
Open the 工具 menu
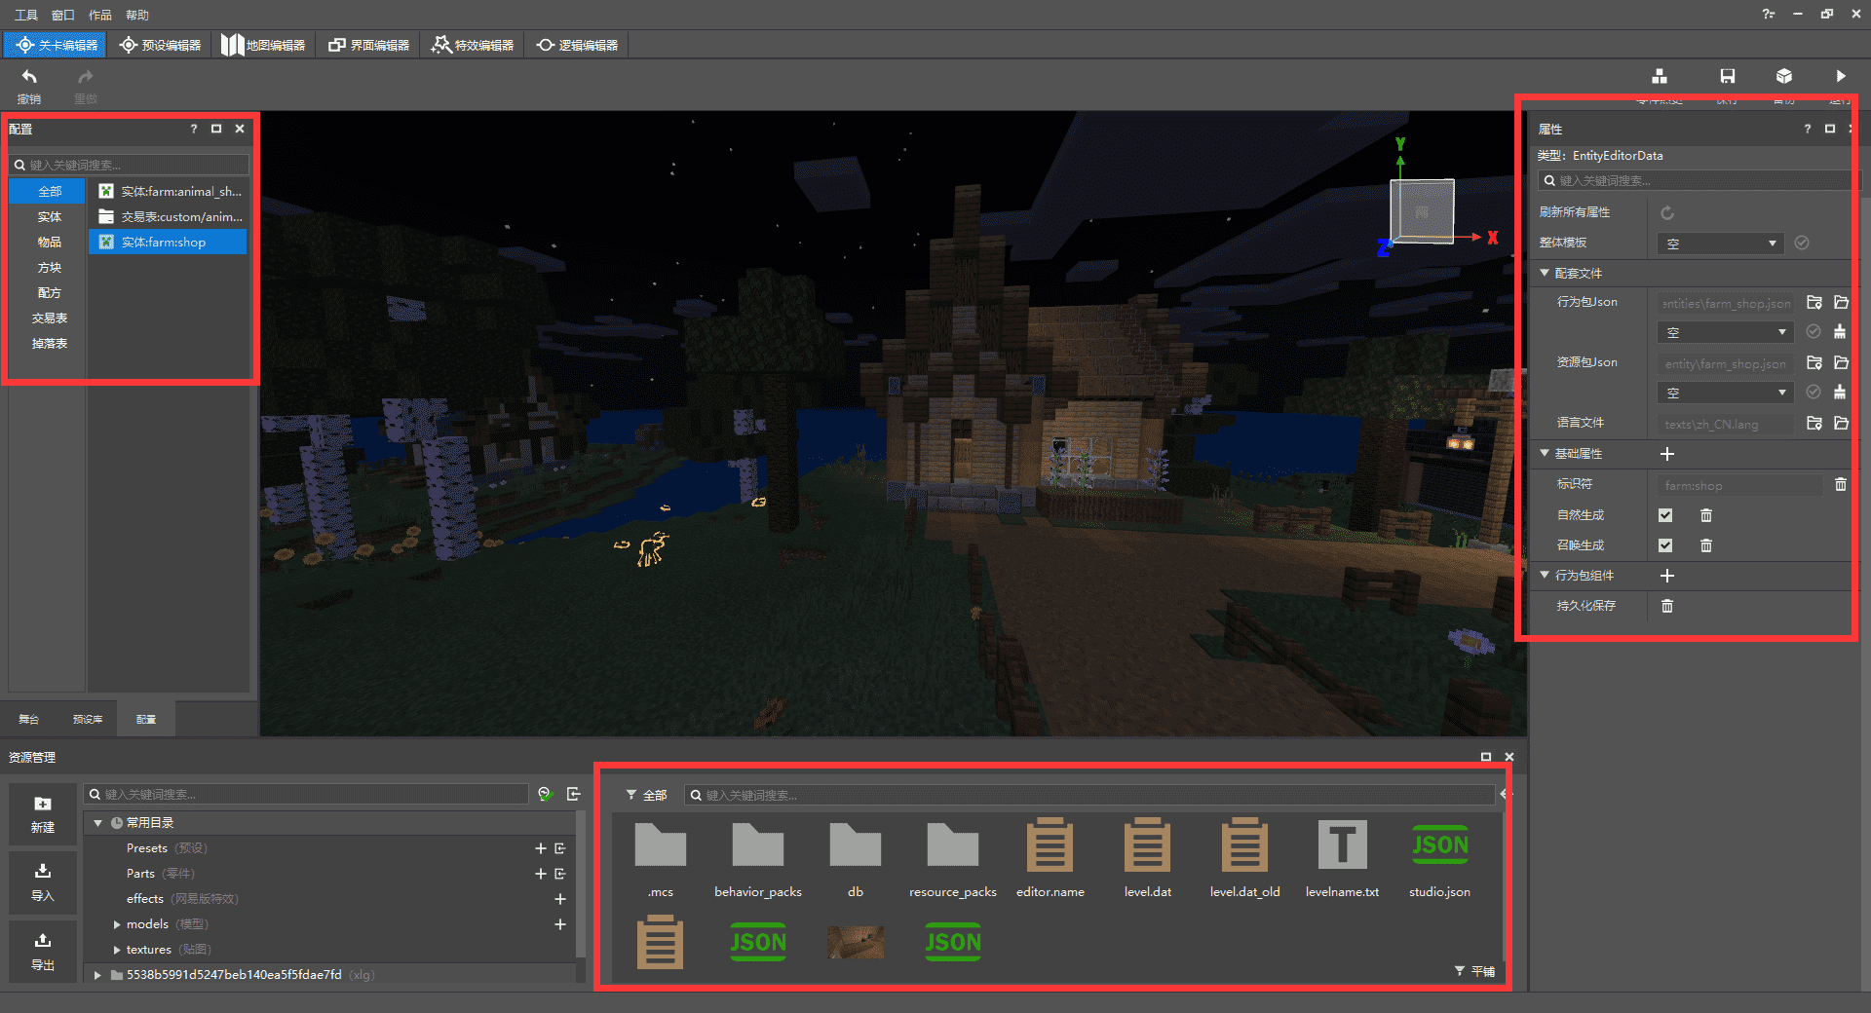click(26, 15)
